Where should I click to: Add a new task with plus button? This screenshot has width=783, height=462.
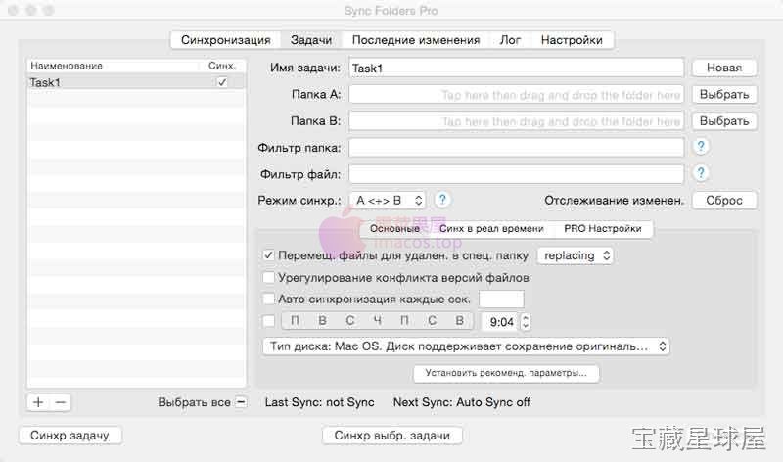pos(38,402)
